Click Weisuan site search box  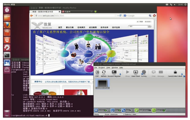[x=138, y=26]
